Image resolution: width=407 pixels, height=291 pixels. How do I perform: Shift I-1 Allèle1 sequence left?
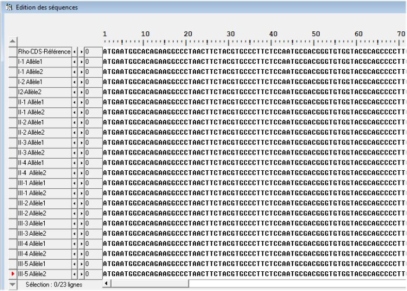point(74,62)
